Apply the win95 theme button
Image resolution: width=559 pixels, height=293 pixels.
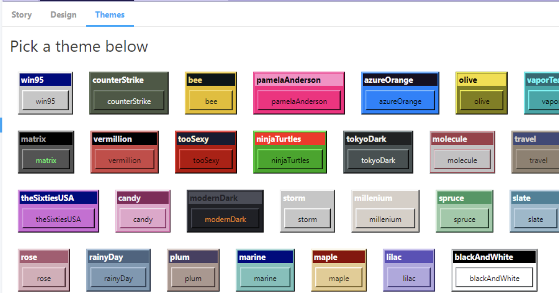click(46, 101)
